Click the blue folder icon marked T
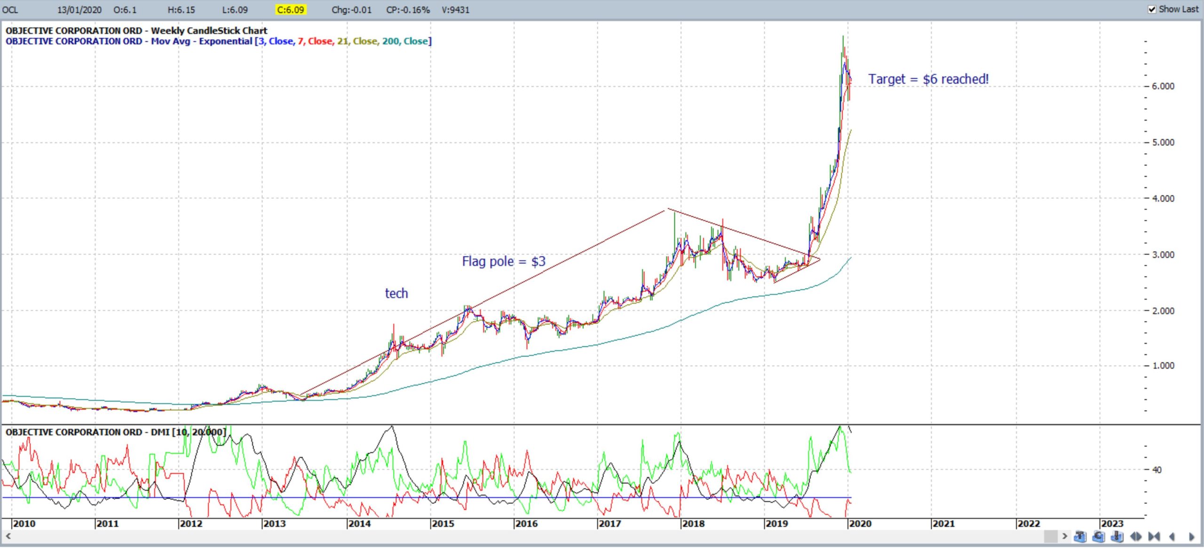 coord(1080,536)
